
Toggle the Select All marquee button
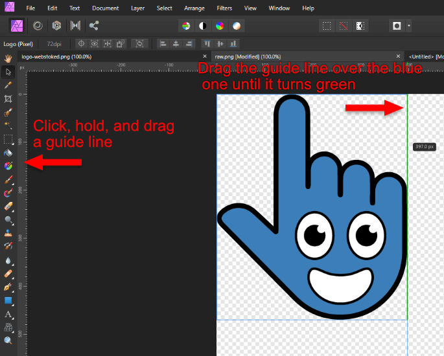coord(327,26)
